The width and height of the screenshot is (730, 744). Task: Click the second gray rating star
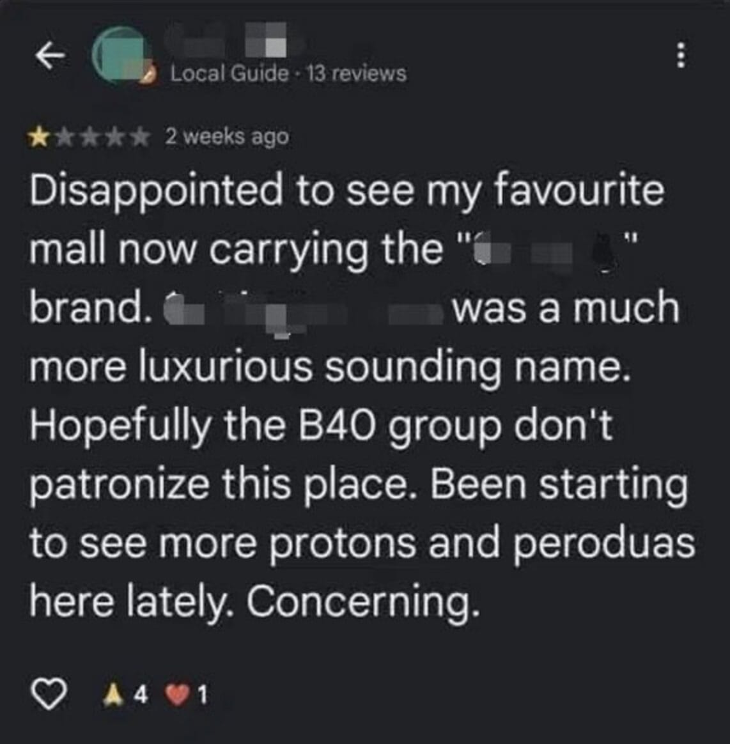pos(64,137)
